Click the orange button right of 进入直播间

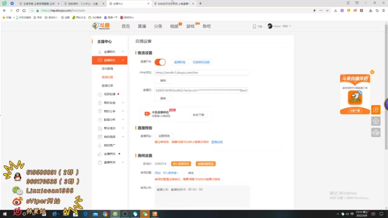coord(206,164)
